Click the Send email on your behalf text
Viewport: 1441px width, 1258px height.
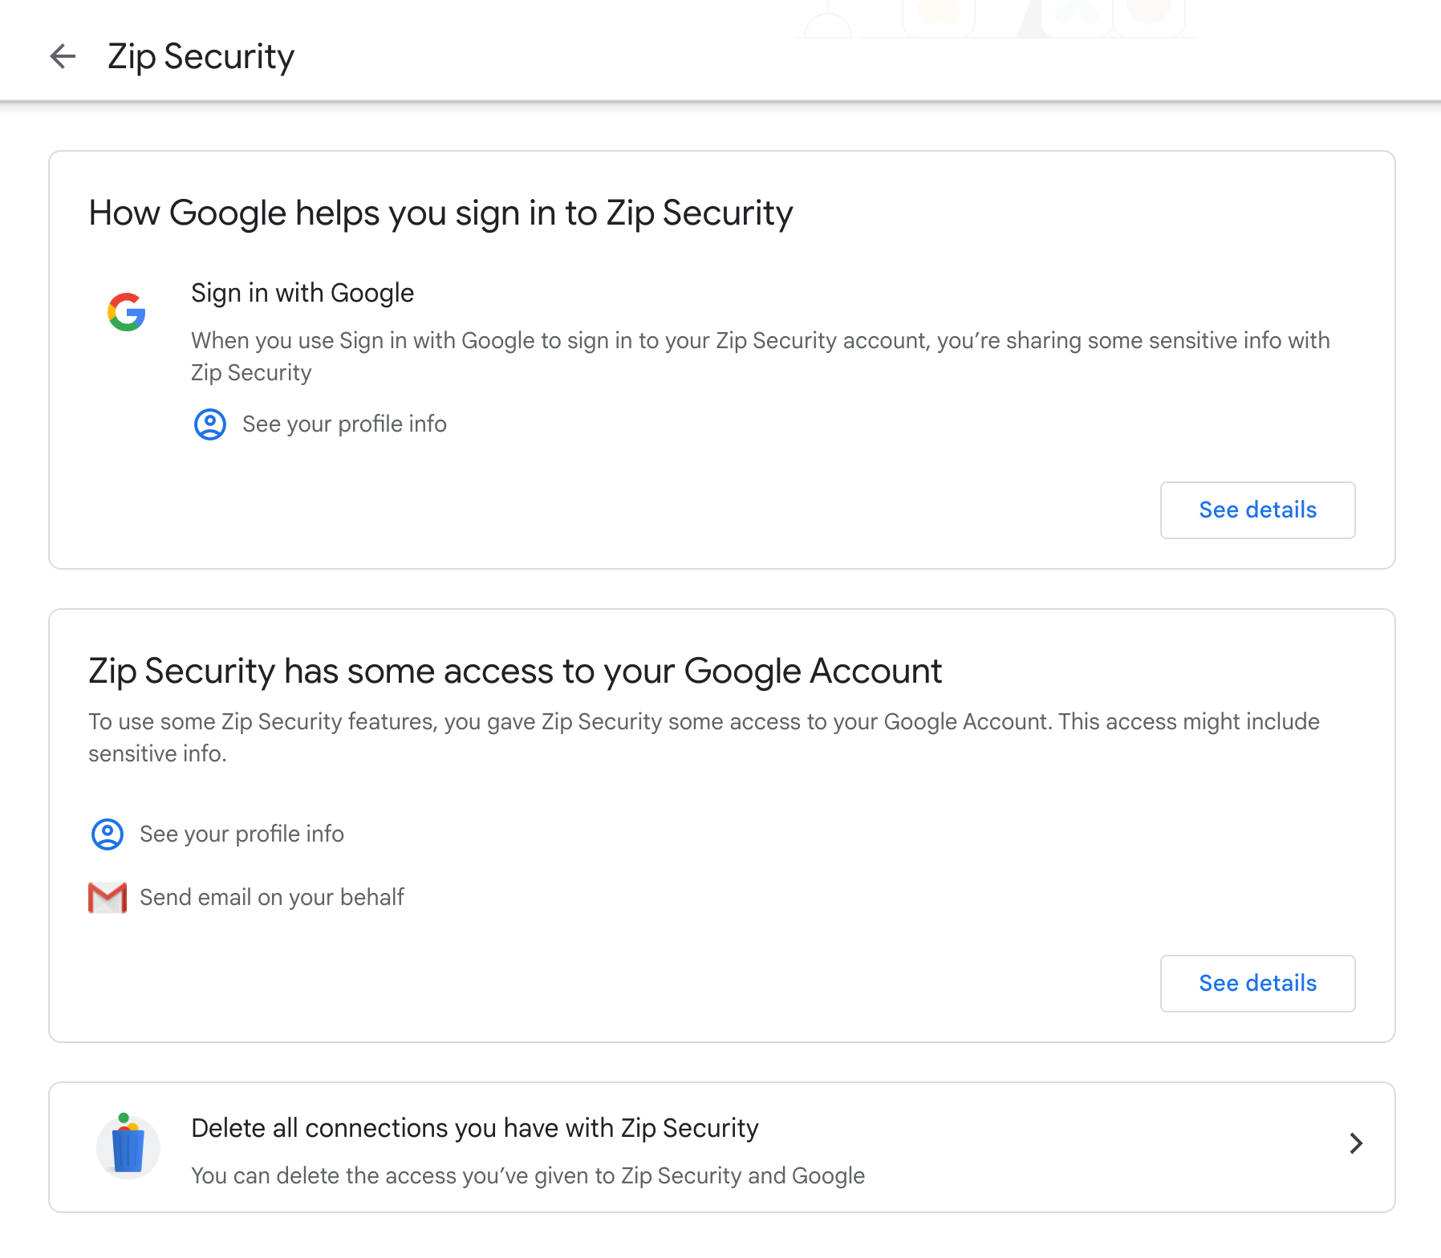coord(271,897)
